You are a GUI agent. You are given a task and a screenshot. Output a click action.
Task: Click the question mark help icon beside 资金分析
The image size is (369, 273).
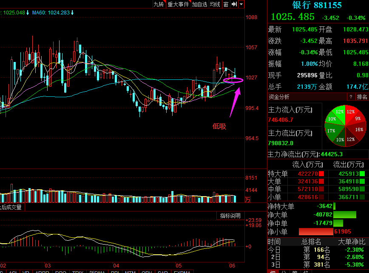[350, 97]
